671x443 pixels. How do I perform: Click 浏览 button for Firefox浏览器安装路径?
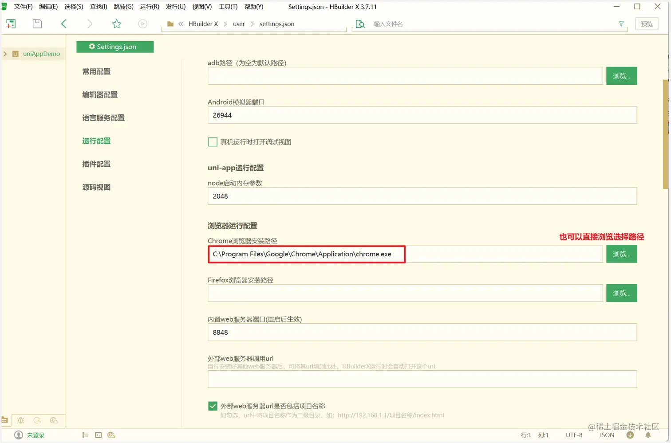[x=622, y=293]
